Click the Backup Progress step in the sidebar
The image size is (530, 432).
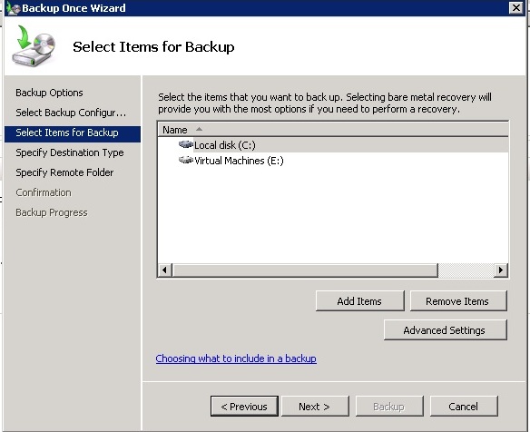(x=52, y=212)
